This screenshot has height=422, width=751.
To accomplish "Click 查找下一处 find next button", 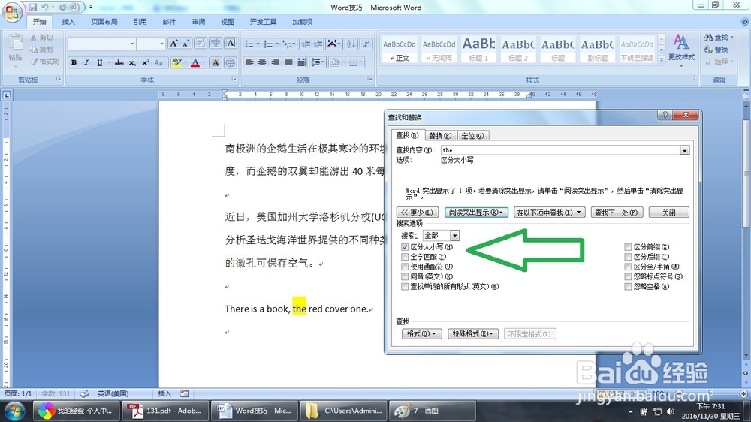I will [x=616, y=213].
